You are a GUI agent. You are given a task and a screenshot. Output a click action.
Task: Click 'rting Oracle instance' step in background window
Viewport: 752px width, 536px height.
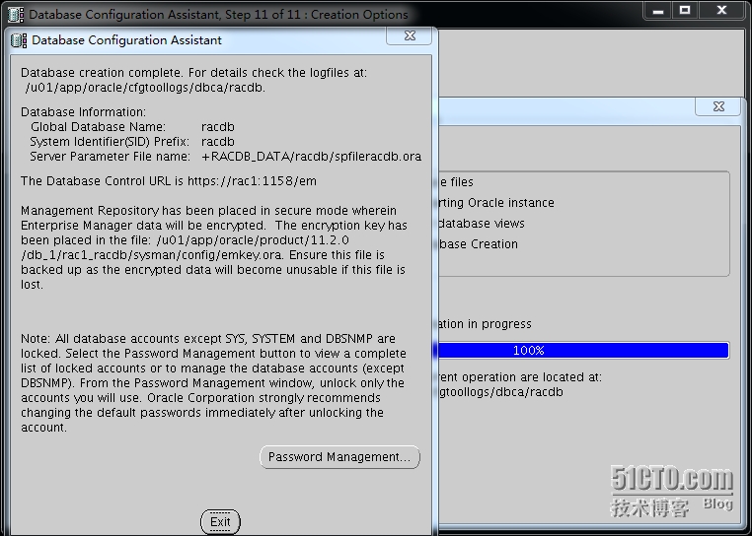click(496, 203)
